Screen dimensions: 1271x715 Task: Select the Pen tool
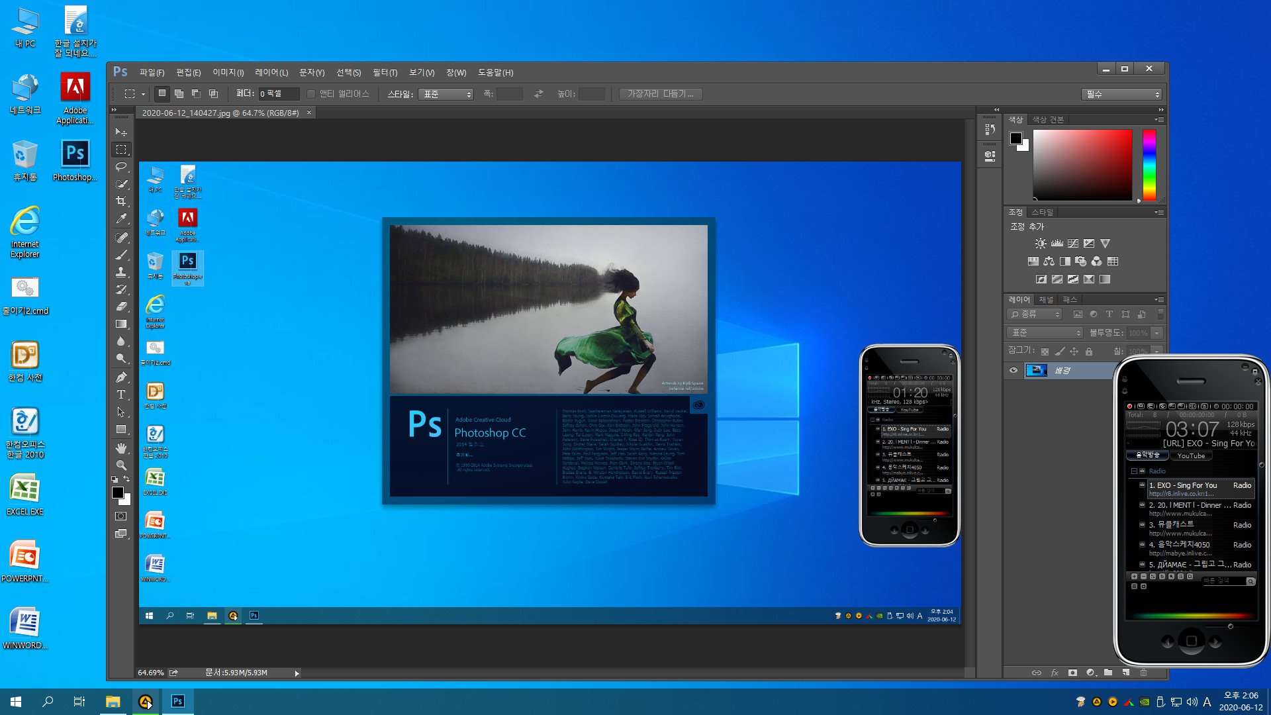121,377
